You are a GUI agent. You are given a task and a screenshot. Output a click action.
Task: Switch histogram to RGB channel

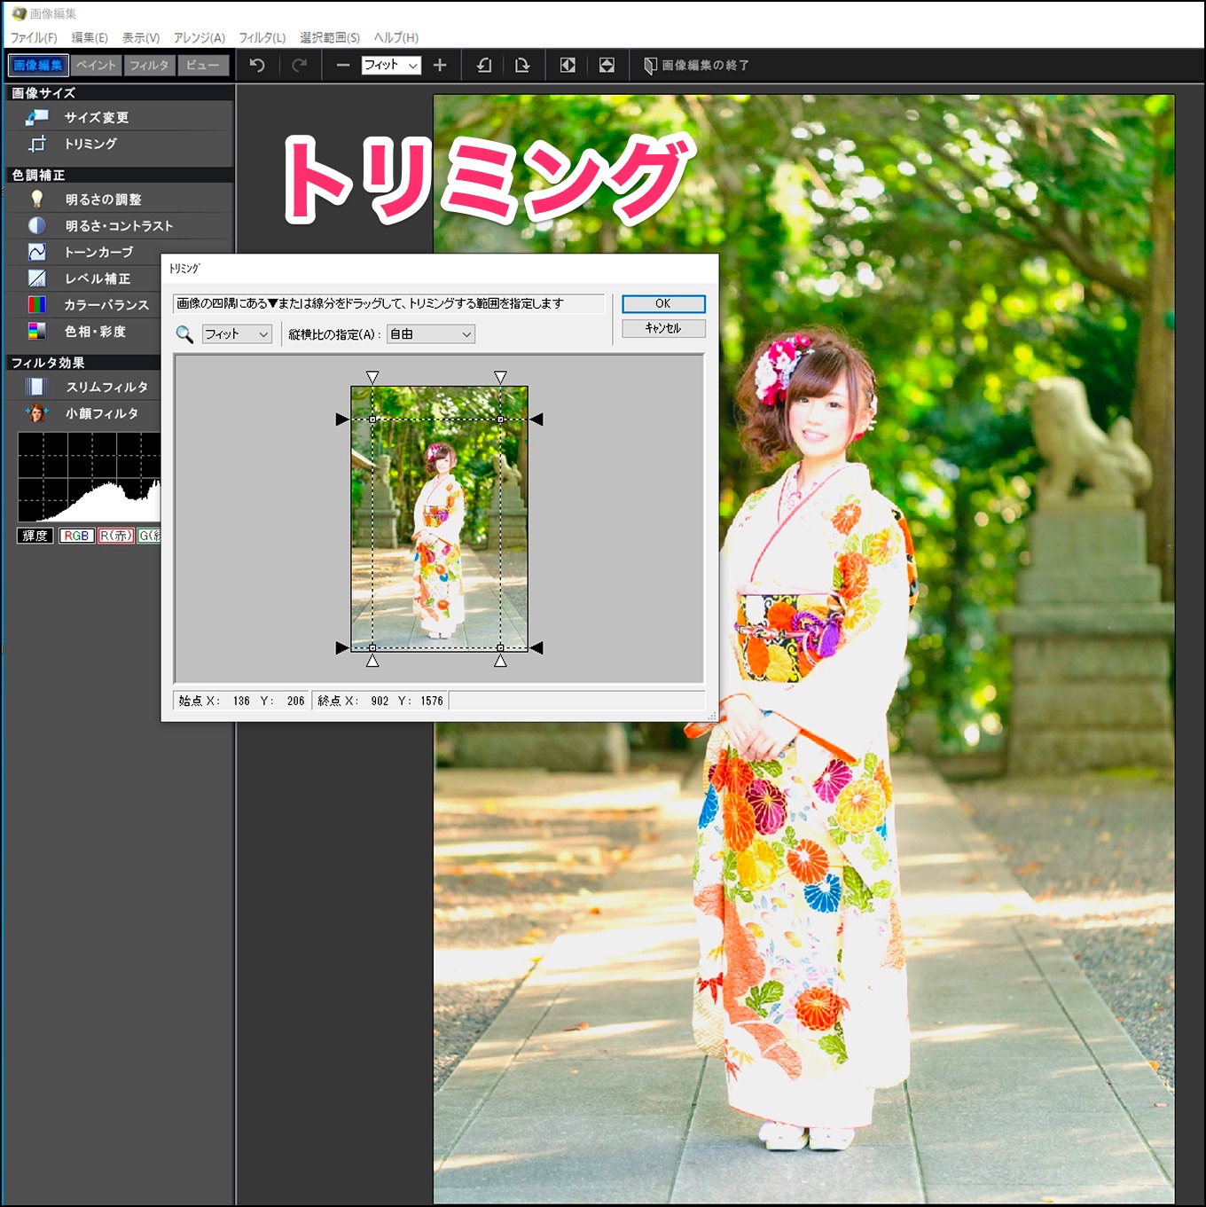coord(76,536)
